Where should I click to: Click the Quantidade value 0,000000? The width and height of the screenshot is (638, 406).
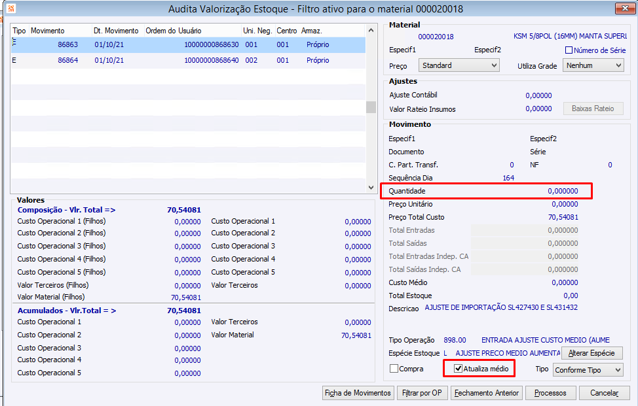[563, 191]
